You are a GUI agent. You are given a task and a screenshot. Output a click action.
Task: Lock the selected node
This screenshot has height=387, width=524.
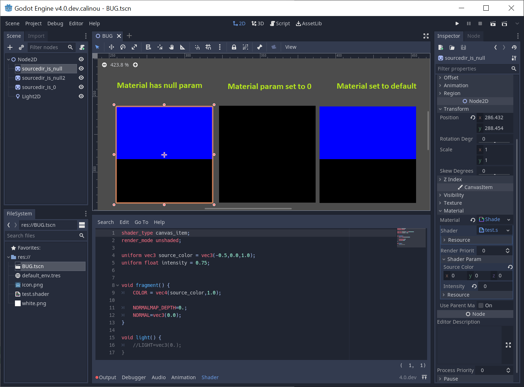click(234, 47)
